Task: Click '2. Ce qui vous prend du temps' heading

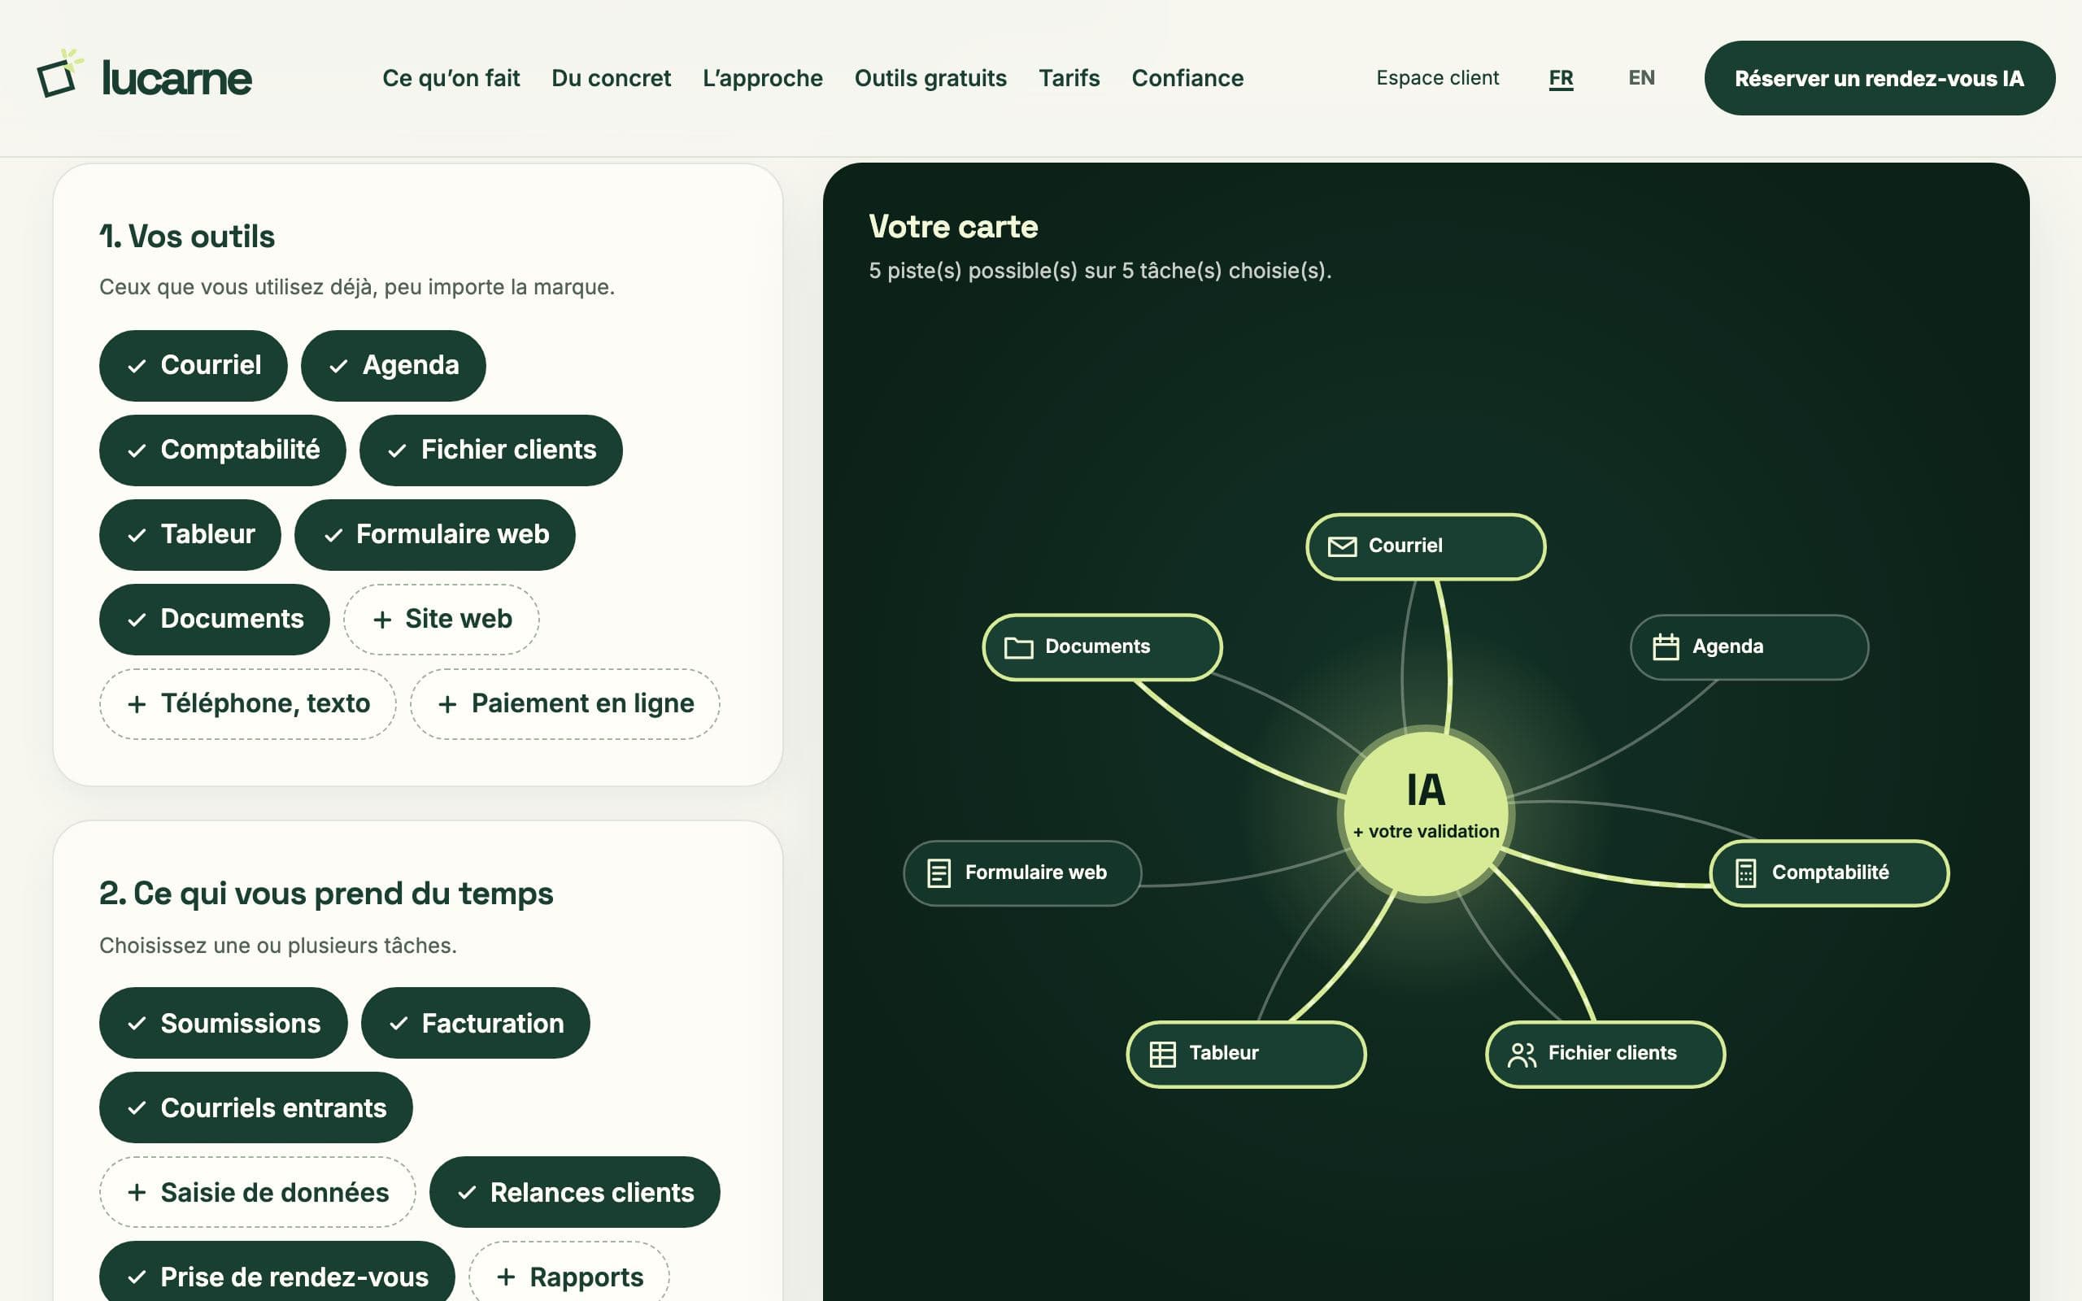Action: pyautogui.click(x=326, y=894)
